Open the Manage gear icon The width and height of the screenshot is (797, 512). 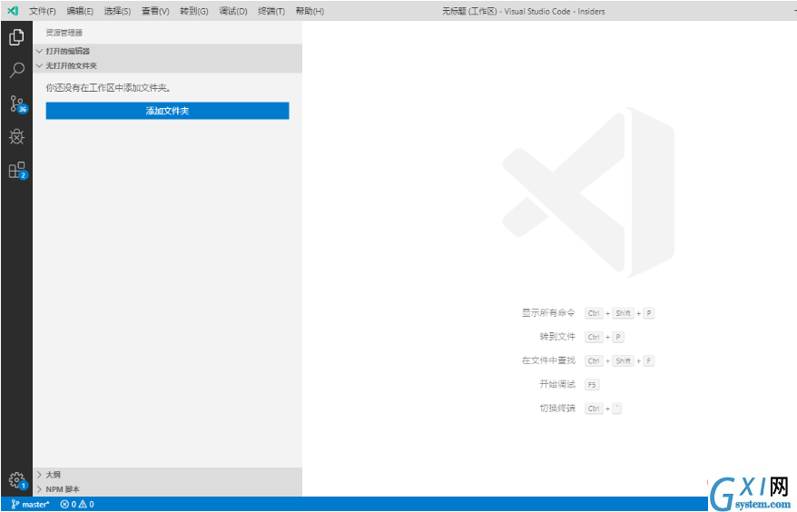(x=18, y=480)
